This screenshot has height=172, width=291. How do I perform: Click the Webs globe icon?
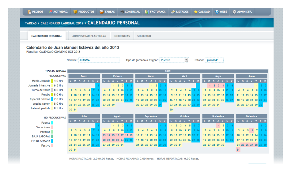coord(217,12)
